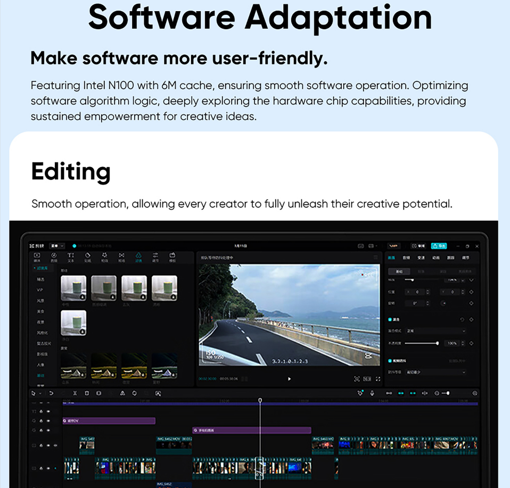This screenshot has width=510, height=488.
Task: Open the Templates icon in top toolbar
Action: pos(172,257)
